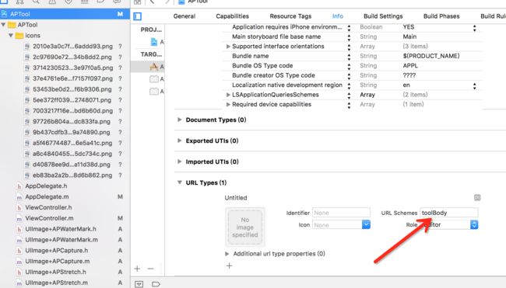
Task: Select a6c4840455...5dc734c.png file
Action: point(72,154)
